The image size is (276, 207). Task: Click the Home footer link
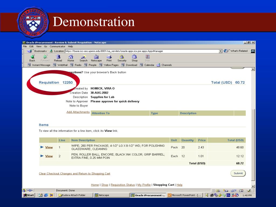tap(95, 185)
